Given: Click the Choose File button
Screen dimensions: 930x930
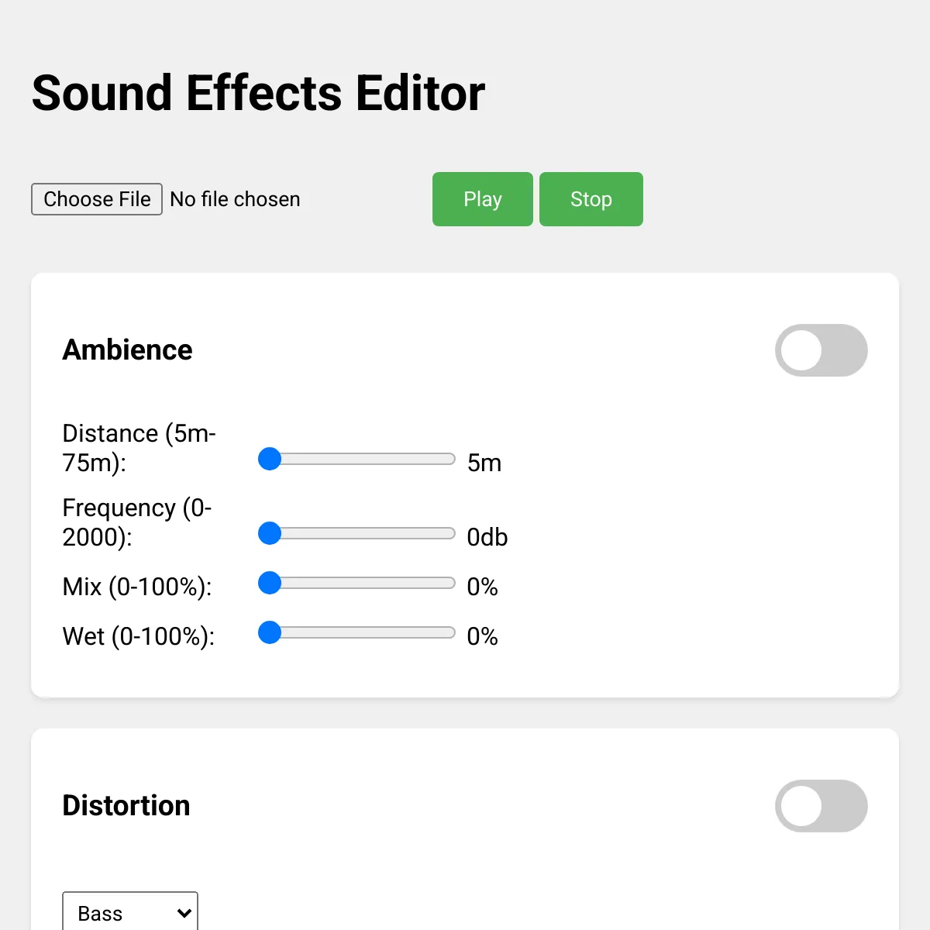Looking at the screenshot, I should [97, 199].
